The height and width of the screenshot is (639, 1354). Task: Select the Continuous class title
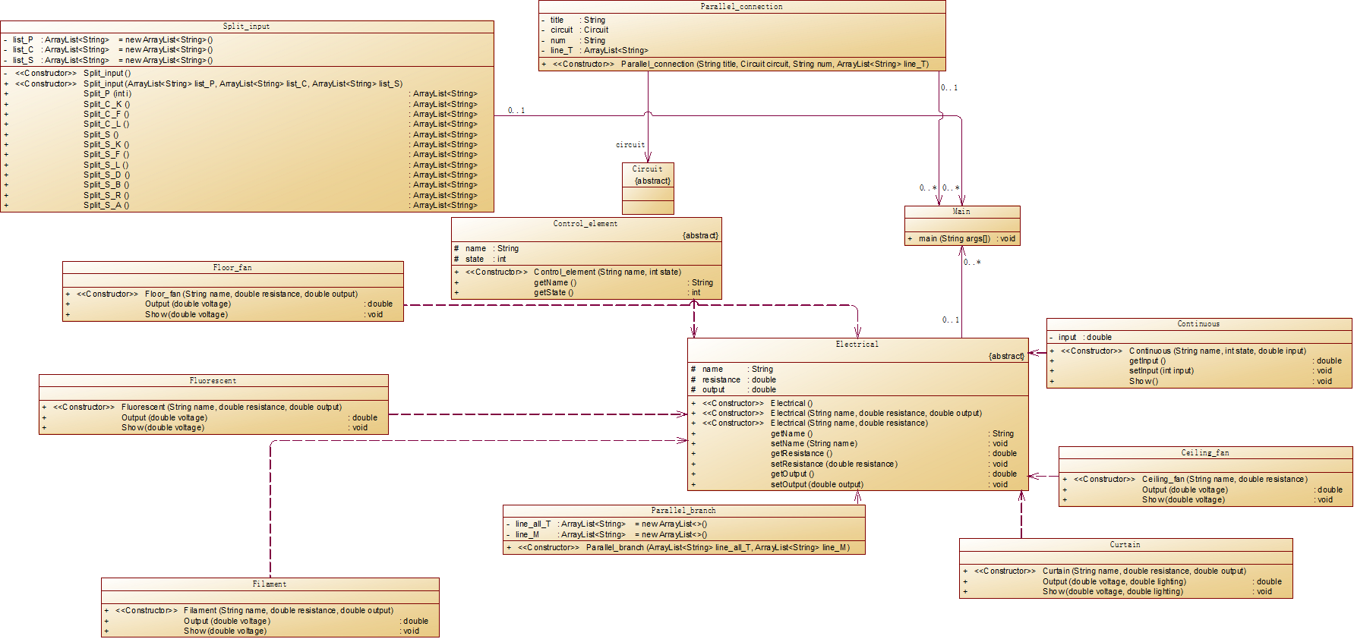click(1198, 324)
